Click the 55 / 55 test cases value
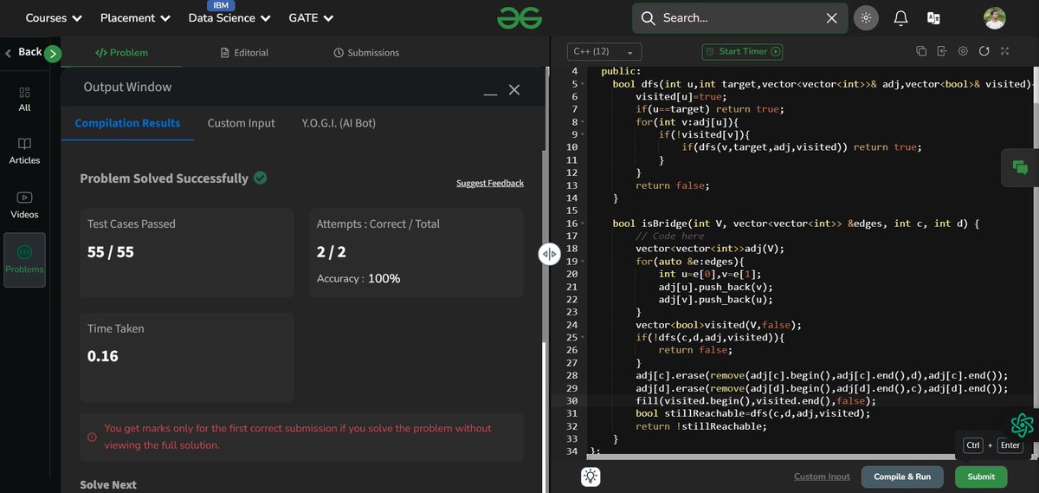This screenshot has width=1039, height=493. coord(111,252)
